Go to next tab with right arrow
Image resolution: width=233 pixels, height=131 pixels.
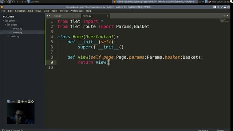(50, 16)
